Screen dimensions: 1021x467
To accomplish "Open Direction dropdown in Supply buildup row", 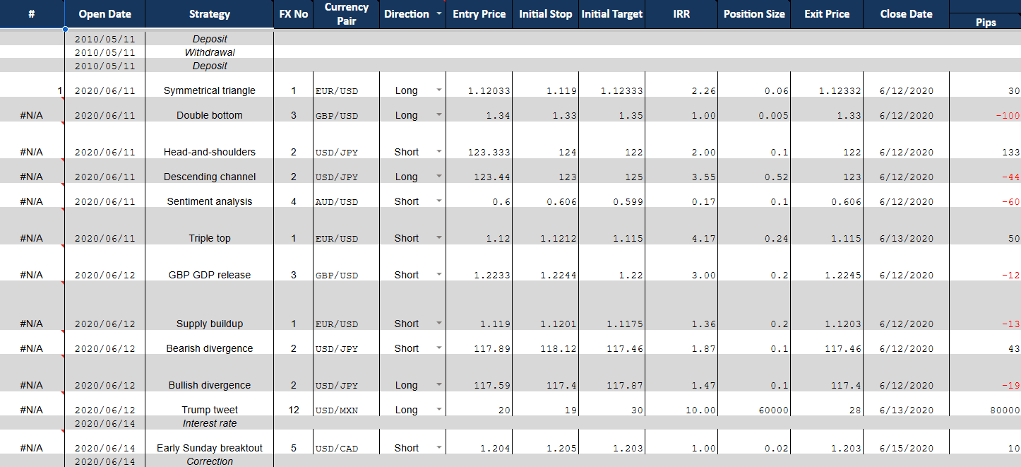I will click(x=439, y=324).
